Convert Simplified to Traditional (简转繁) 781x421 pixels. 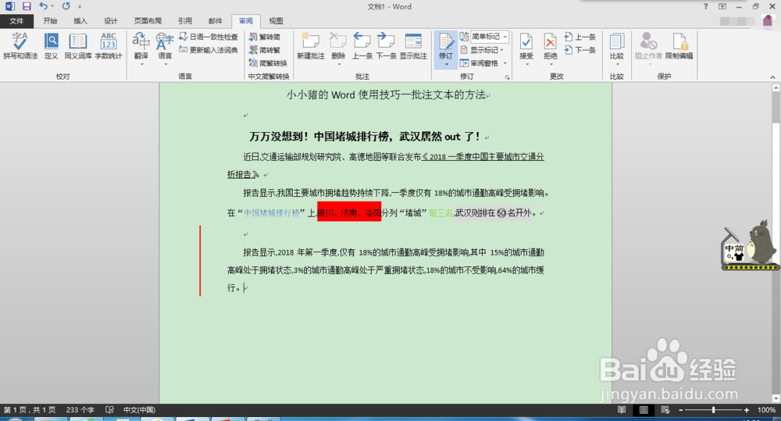tap(265, 50)
